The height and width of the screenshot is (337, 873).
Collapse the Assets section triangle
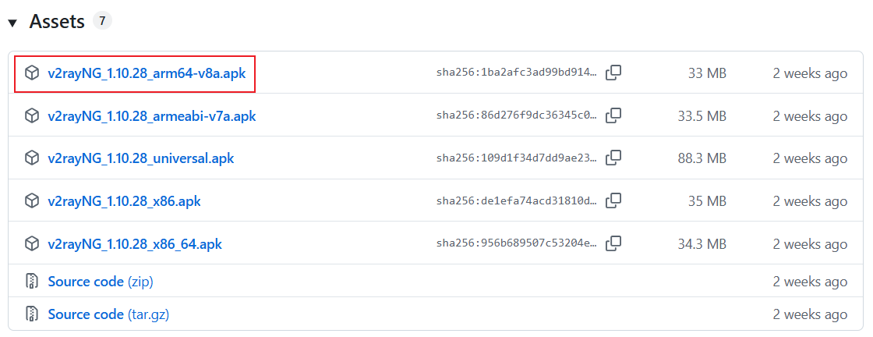pyautogui.click(x=12, y=23)
